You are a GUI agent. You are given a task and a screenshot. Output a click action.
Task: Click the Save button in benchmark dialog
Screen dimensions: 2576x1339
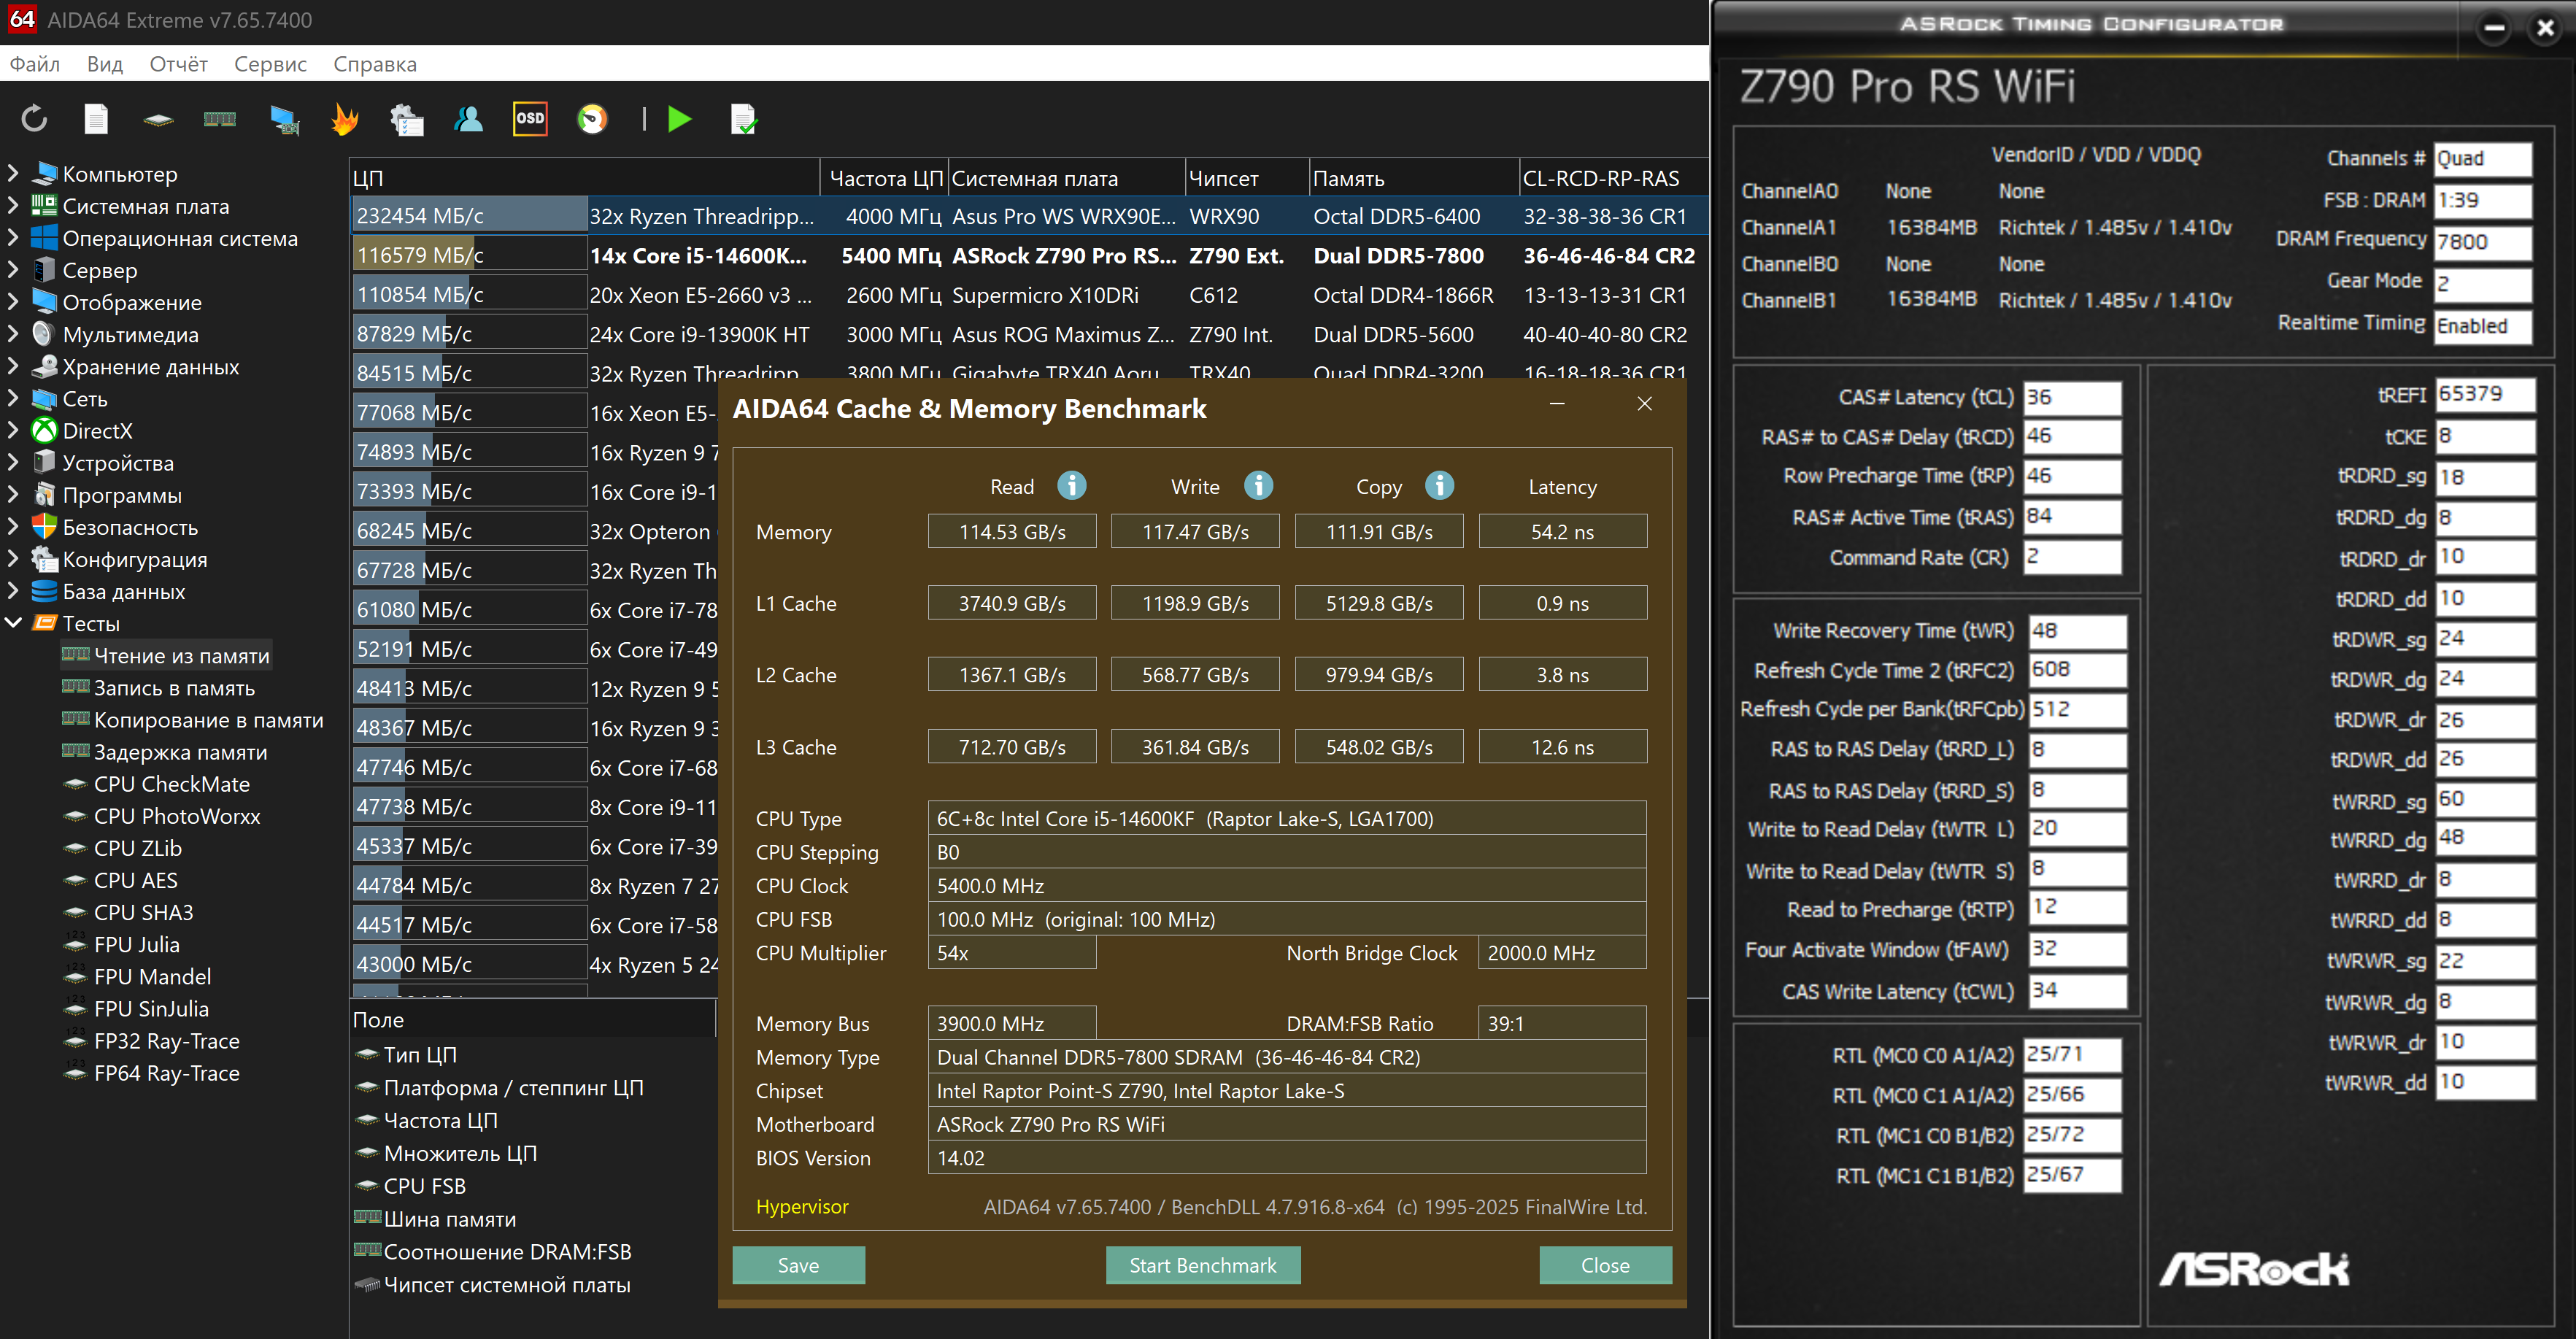tap(798, 1265)
